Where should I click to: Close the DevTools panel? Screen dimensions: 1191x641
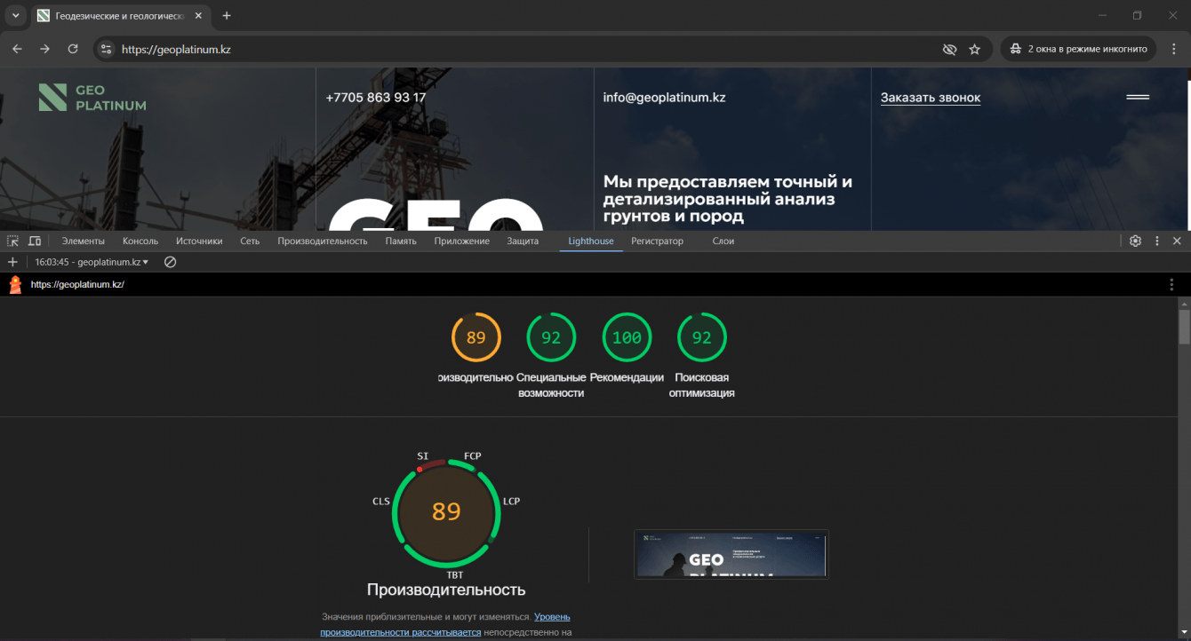1177,241
